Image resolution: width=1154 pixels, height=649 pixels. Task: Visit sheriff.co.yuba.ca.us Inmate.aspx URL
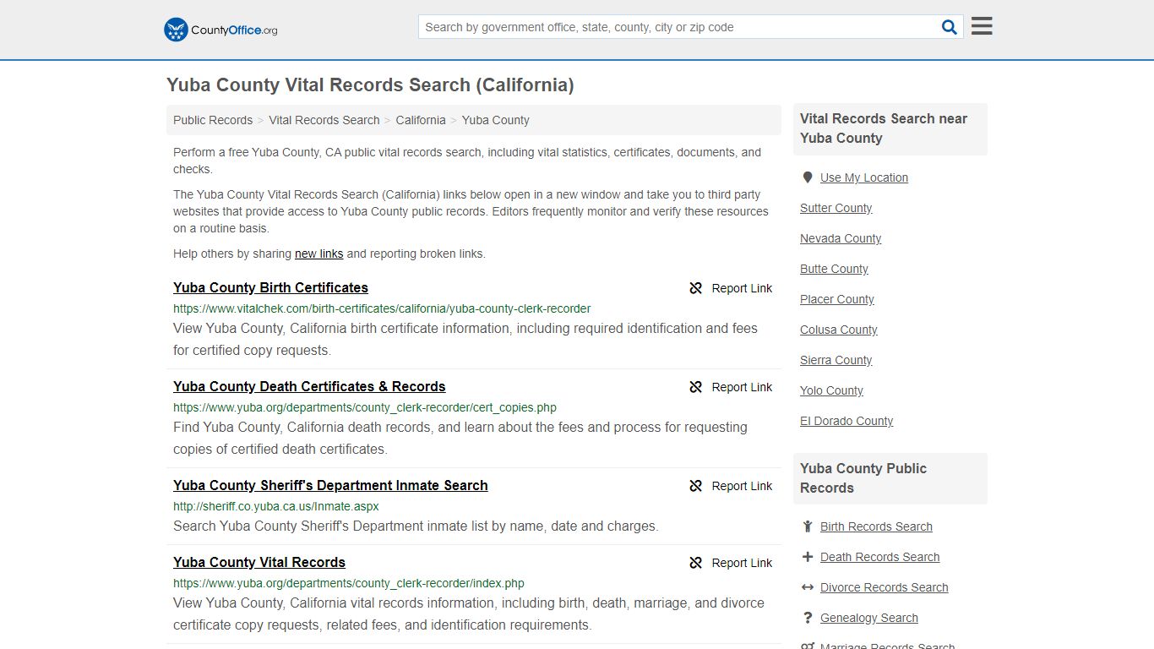point(276,506)
